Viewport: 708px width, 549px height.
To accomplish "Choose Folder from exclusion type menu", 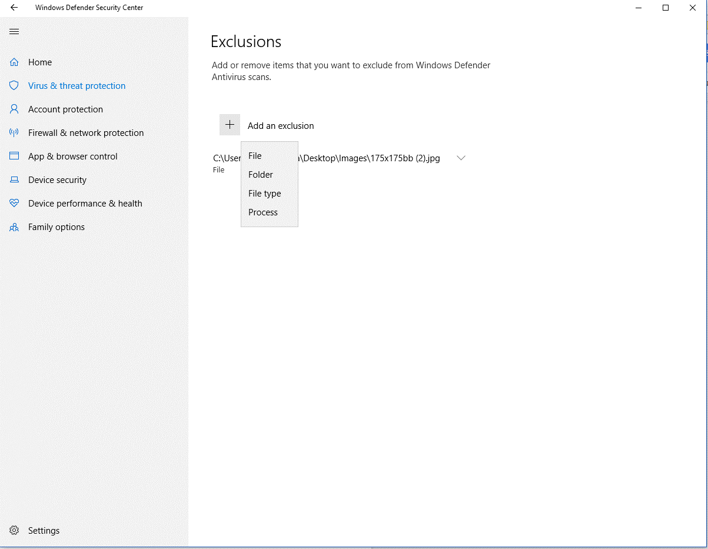I will pos(270,175).
